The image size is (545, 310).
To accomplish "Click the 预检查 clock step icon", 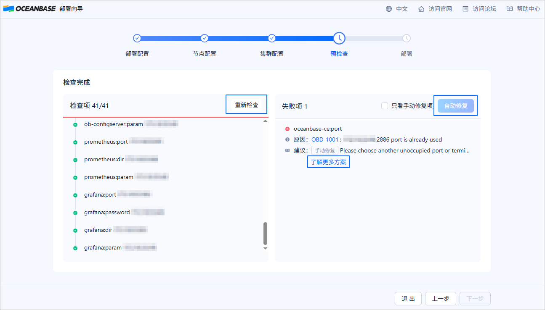I will click(339, 38).
